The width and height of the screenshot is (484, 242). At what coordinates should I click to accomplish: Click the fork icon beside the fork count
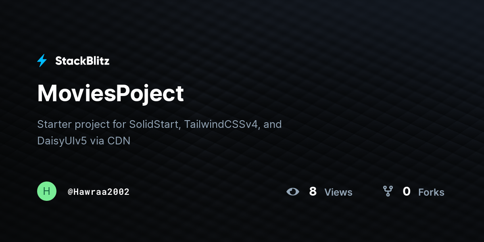click(x=388, y=191)
